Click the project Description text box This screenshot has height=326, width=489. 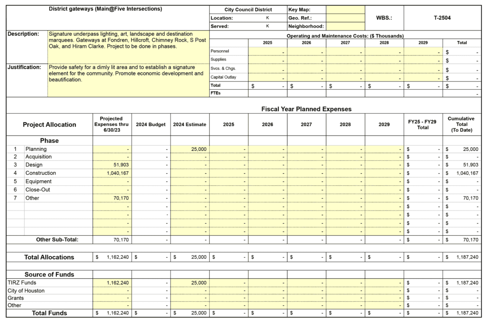(128, 47)
